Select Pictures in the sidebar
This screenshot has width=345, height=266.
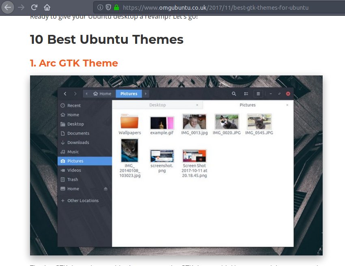tap(85, 161)
